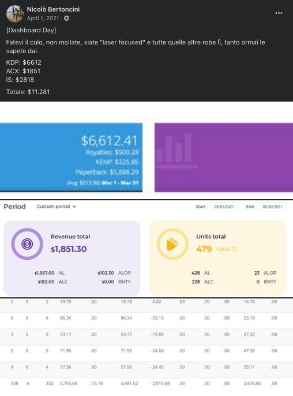Select the $6,612.41 KDP total
The height and width of the screenshot is (396, 293).
coord(109,141)
